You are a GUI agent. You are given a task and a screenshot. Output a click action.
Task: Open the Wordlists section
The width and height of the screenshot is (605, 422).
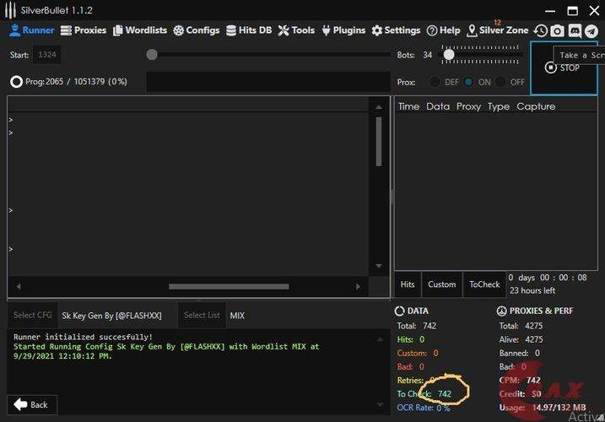coord(139,30)
